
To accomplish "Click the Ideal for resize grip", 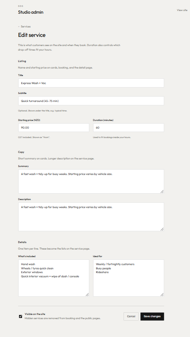I will 162,295.
